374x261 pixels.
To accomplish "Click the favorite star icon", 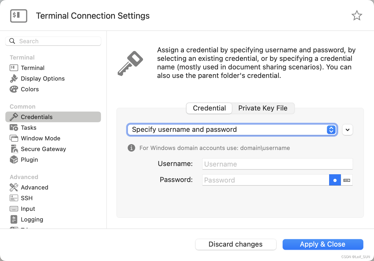I will pyautogui.click(x=357, y=15).
